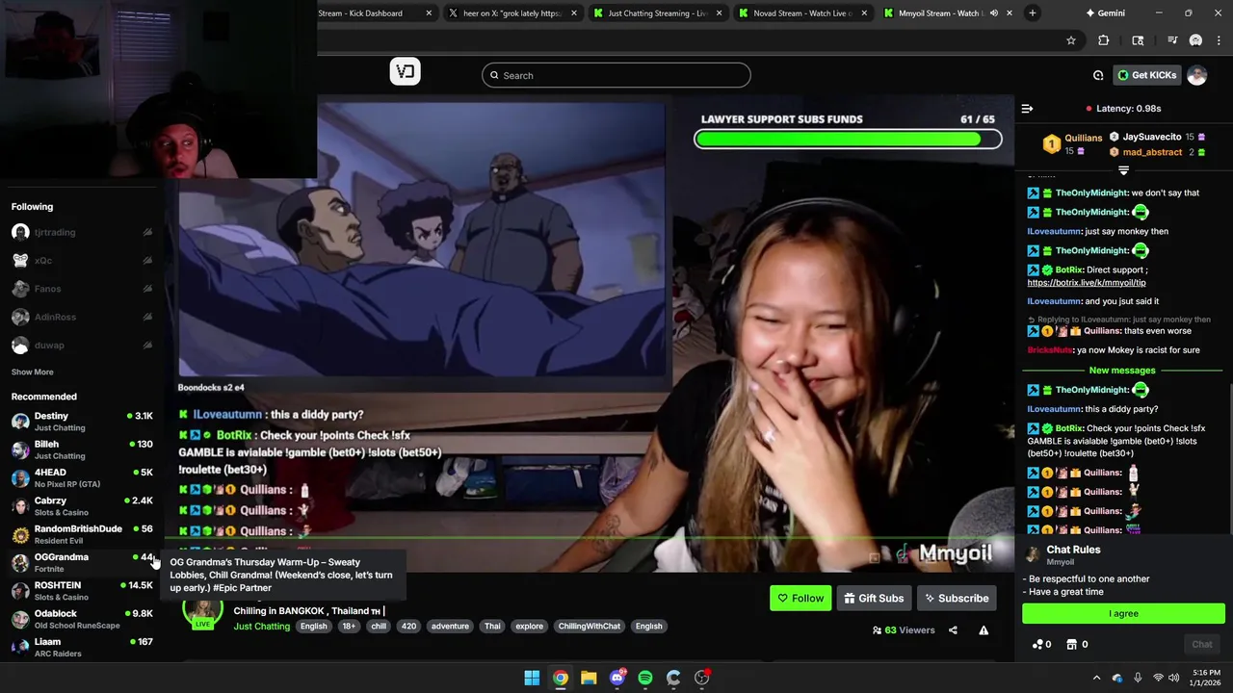Open Liaam recommended channel

coord(82,647)
